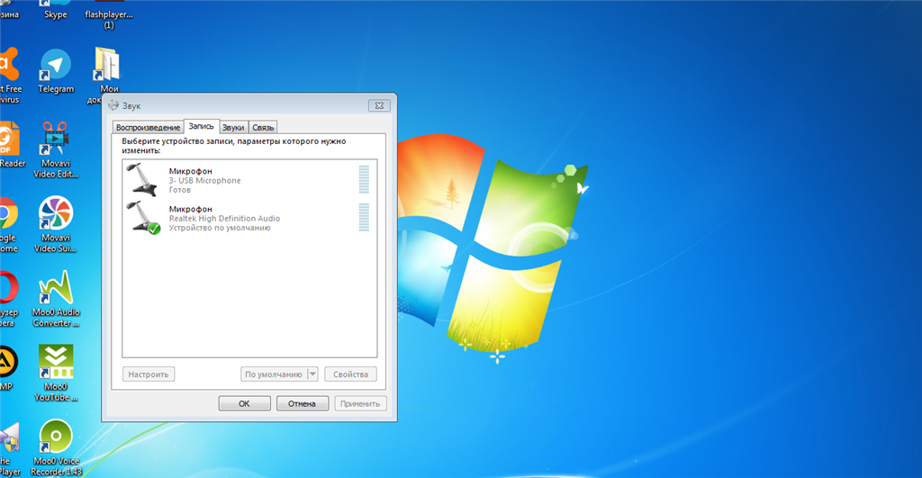Click the Применить button

360,403
